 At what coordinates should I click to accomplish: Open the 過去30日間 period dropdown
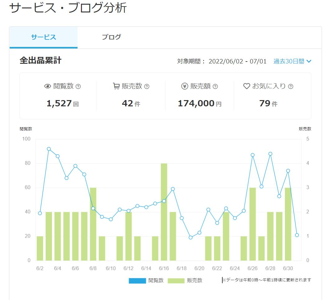tap(292, 61)
